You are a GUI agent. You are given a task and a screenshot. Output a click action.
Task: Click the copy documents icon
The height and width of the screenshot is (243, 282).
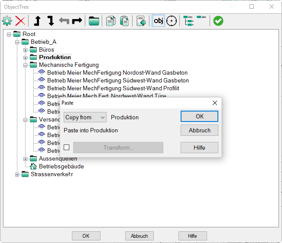pyautogui.click(x=111, y=21)
